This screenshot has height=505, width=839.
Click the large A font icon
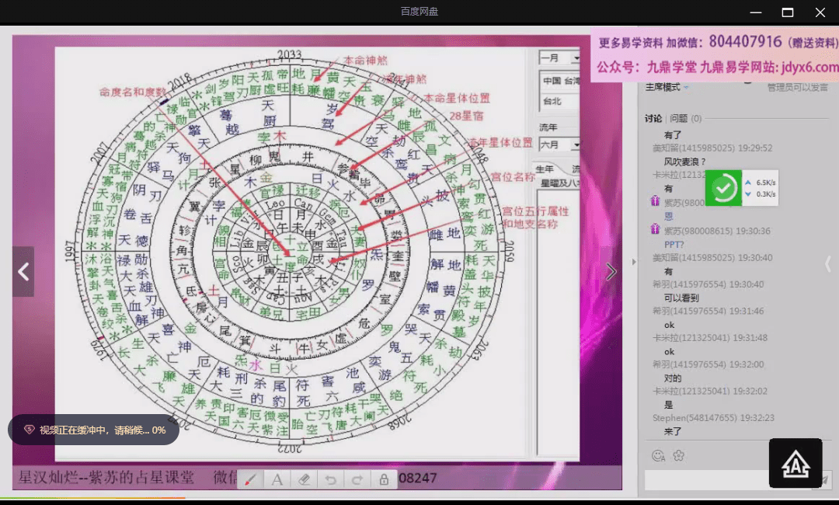click(x=795, y=463)
